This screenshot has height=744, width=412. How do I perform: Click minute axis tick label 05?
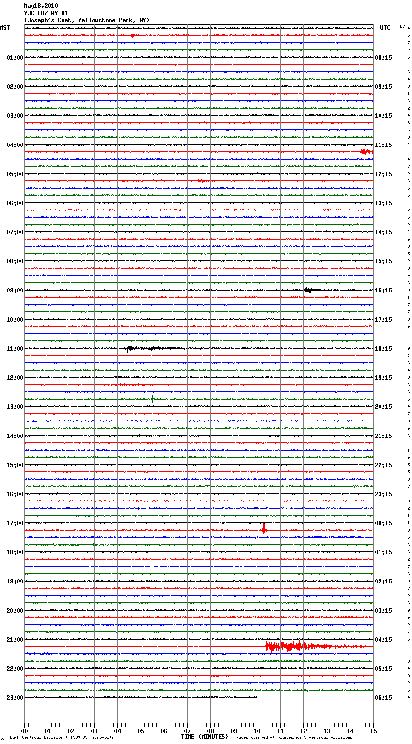pos(141,731)
